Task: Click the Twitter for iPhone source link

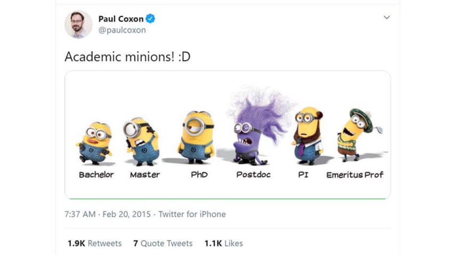Action: click(x=192, y=215)
